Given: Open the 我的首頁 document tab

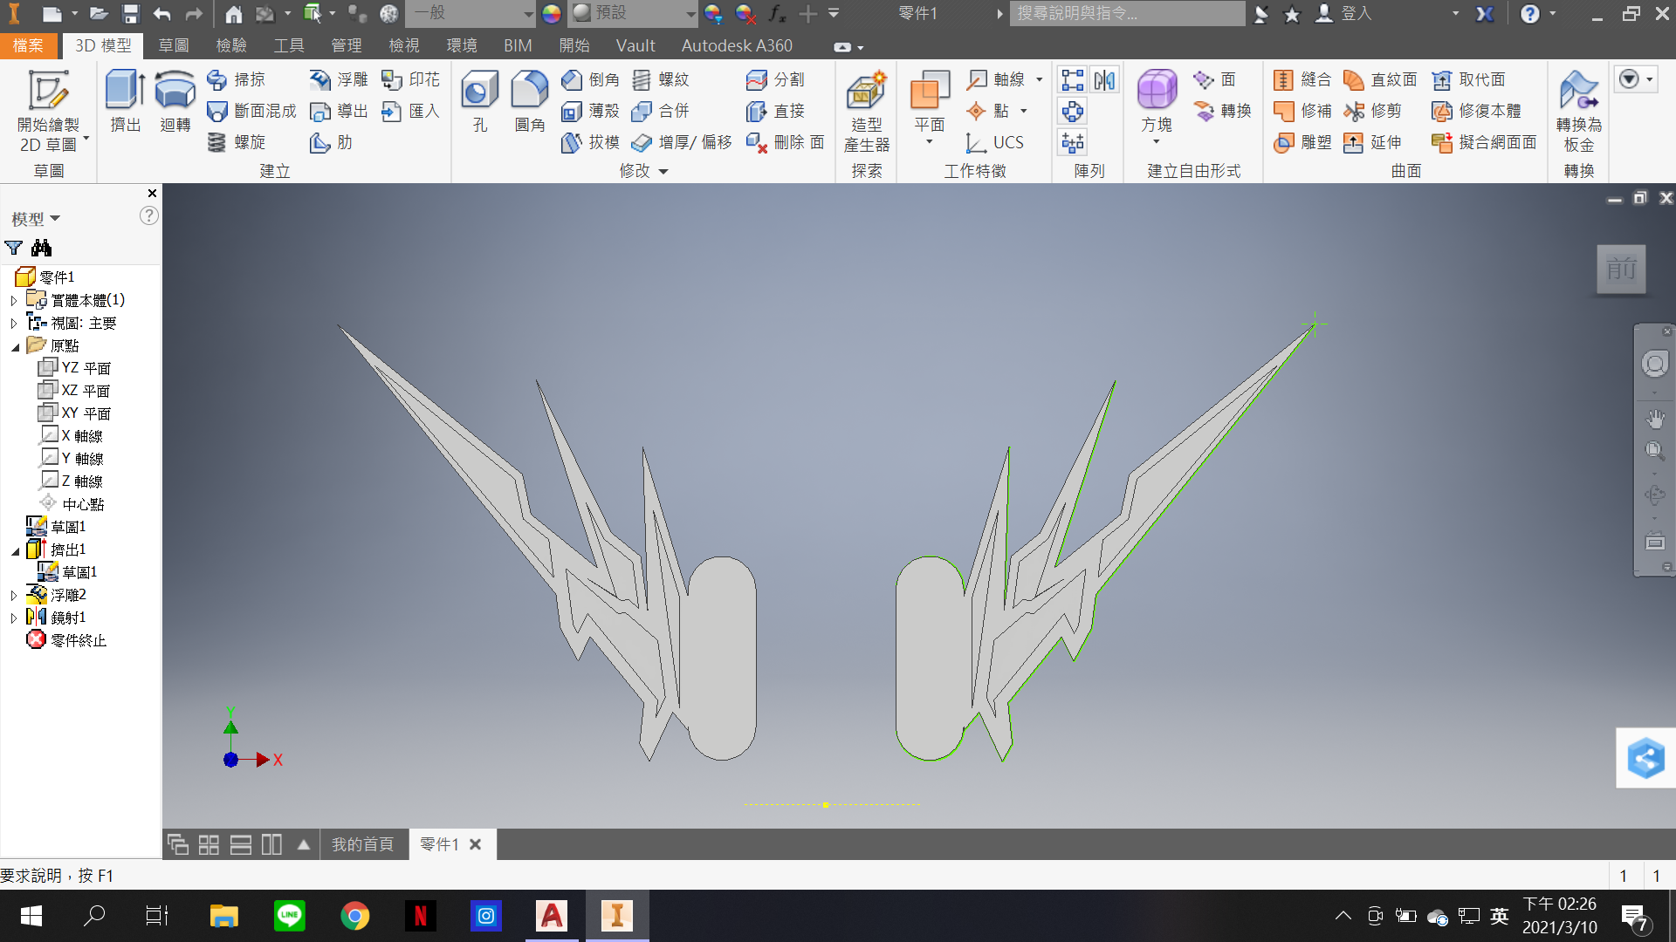Looking at the screenshot, I should (x=362, y=844).
